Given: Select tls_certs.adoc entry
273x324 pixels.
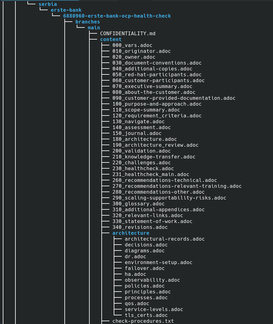Looking at the screenshot, I should 146,315.
